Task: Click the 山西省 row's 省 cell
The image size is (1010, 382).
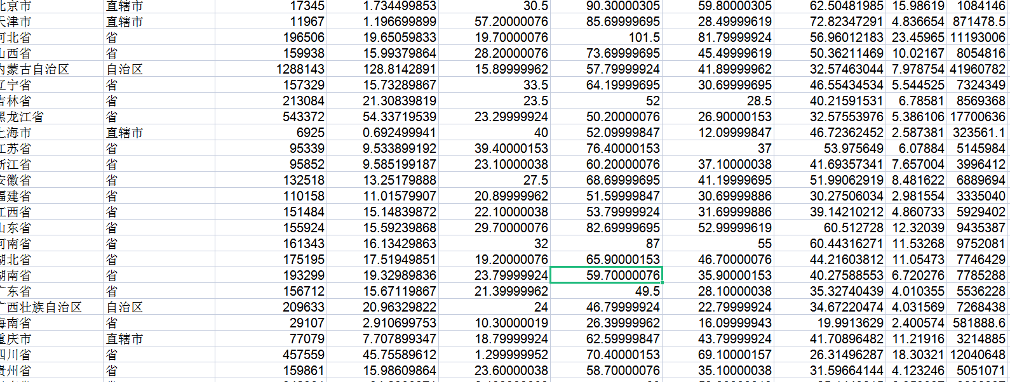Action: [159, 53]
